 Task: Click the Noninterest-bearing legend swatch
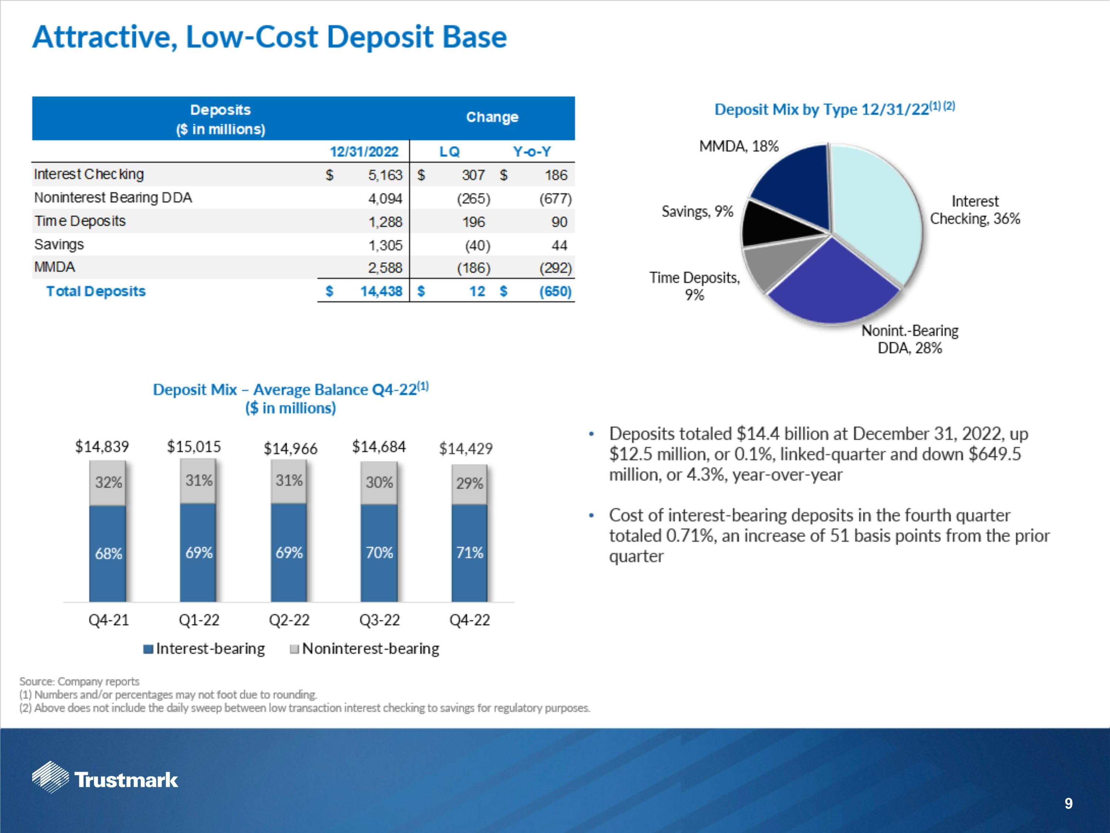295,649
